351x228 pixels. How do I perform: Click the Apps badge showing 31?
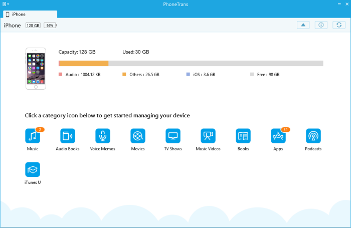point(286,130)
